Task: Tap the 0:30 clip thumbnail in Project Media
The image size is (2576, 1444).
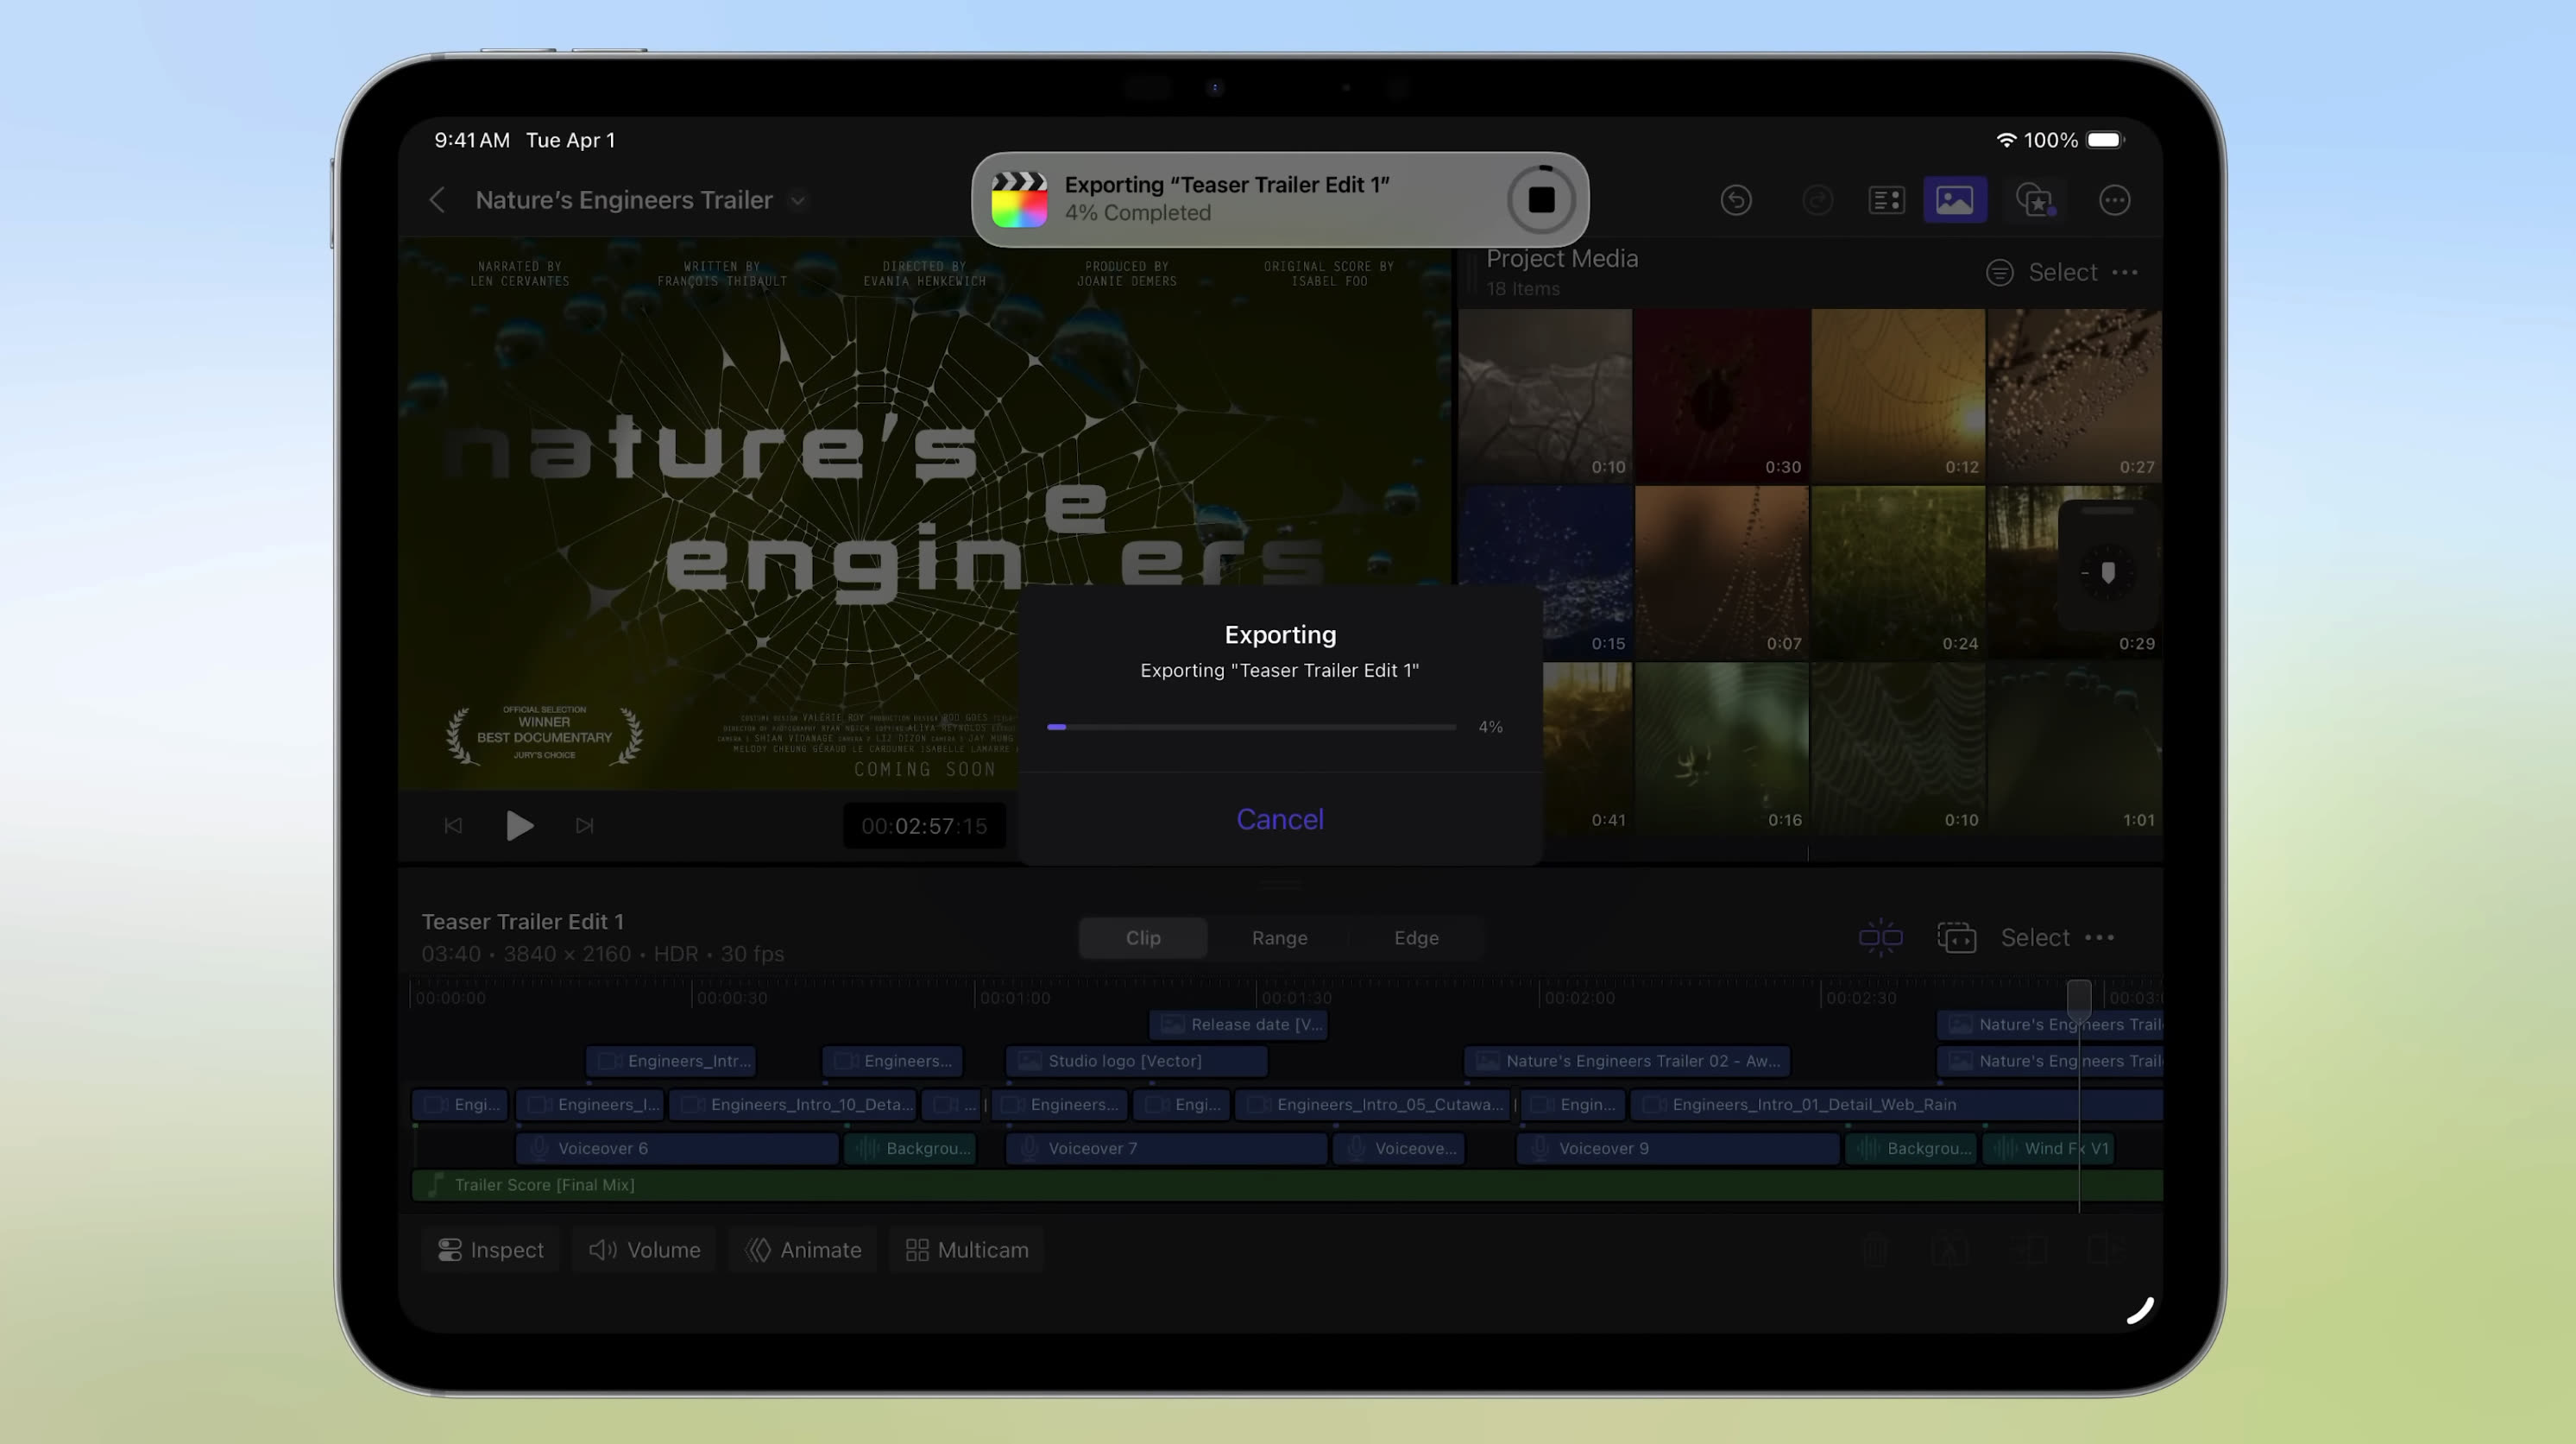Action: pyautogui.click(x=1722, y=395)
